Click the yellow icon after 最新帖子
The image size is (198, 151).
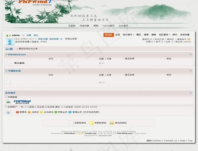click(x=189, y=39)
